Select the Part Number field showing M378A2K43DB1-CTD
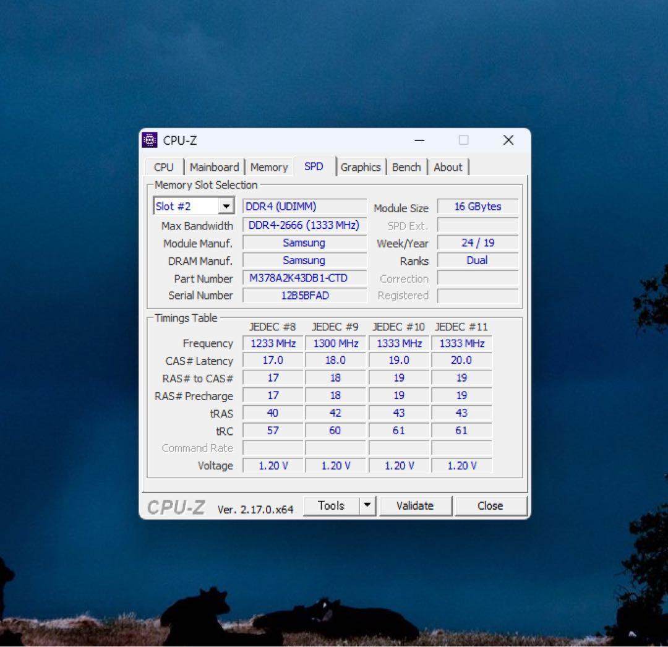The width and height of the screenshot is (668, 647). tap(304, 278)
